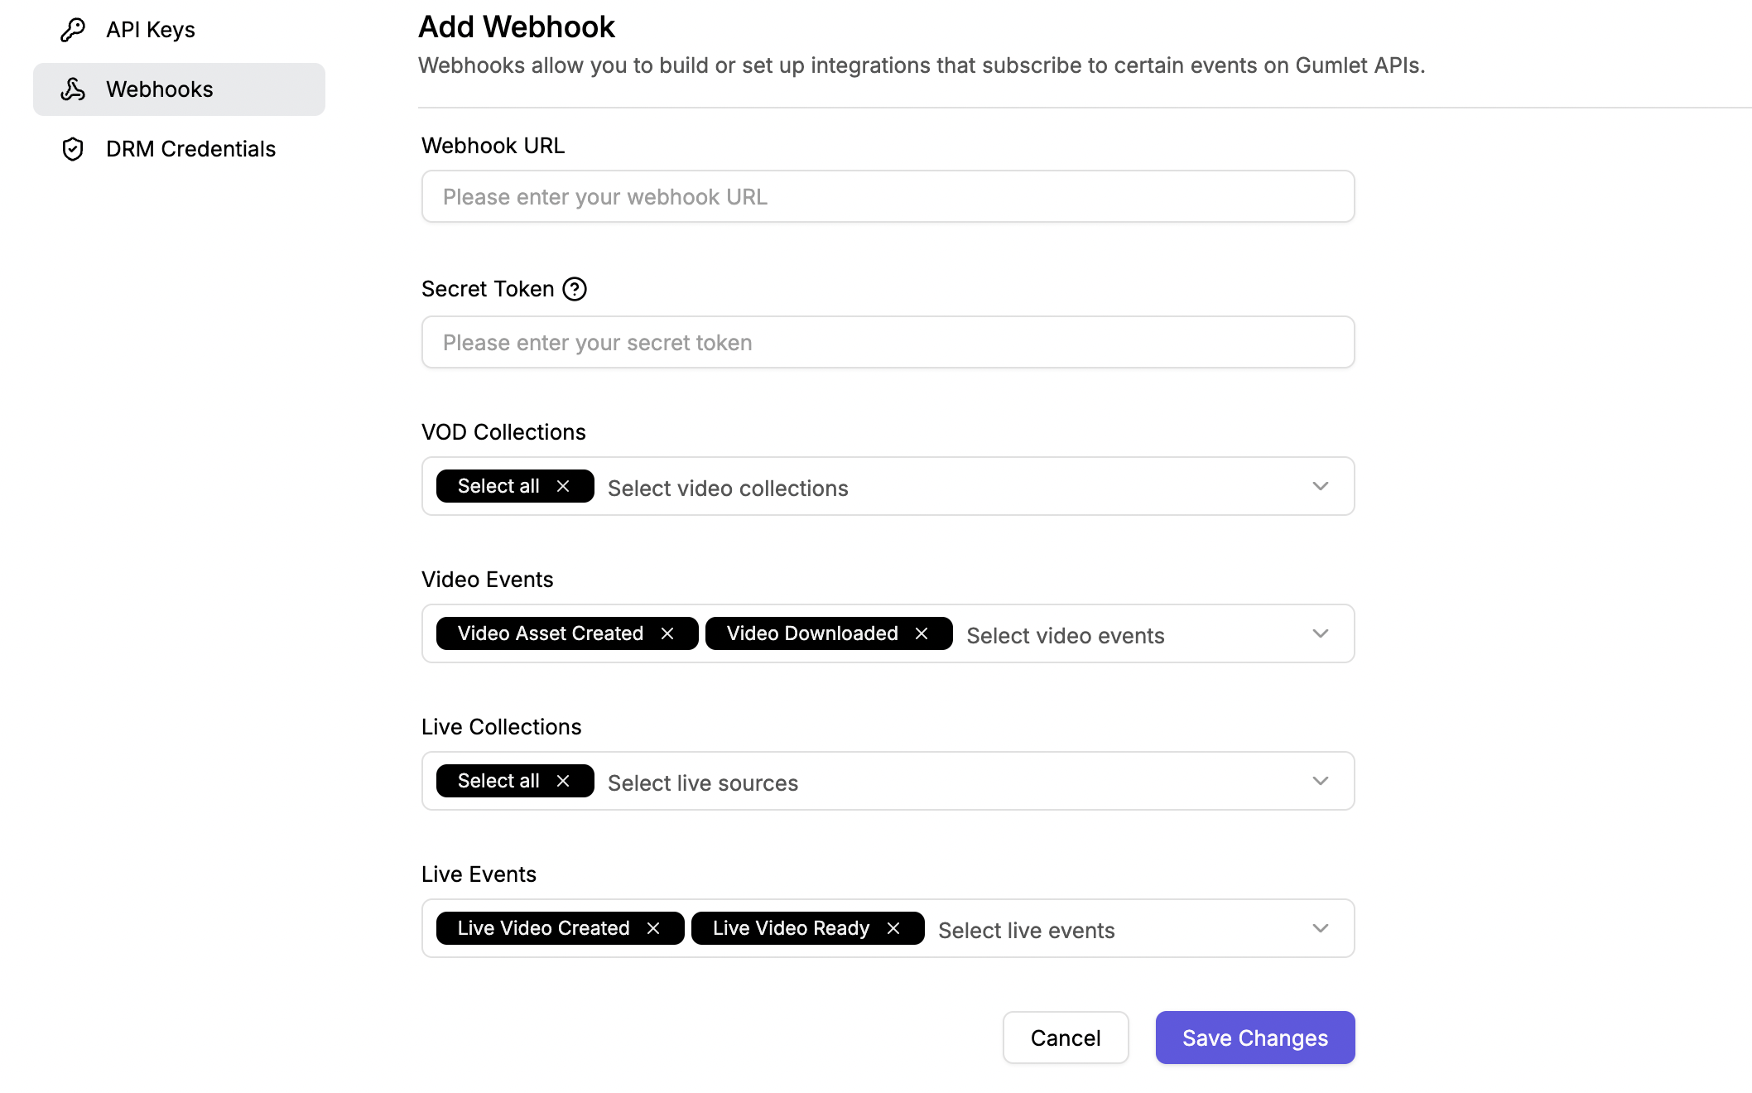The height and width of the screenshot is (1093, 1752).
Task: Expand the Live Collections dropdown chevron
Action: pos(1321,781)
